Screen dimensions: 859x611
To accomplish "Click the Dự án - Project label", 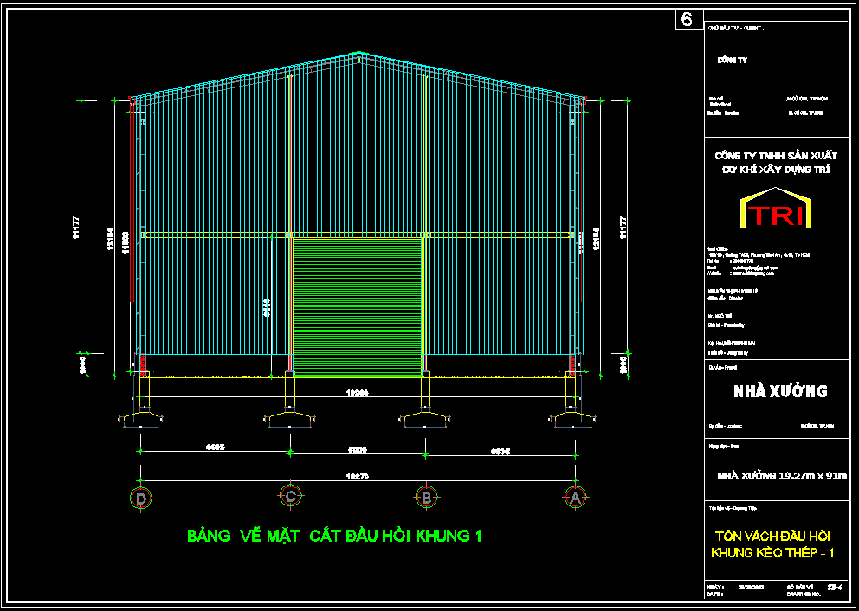I will click(x=722, y=367).
